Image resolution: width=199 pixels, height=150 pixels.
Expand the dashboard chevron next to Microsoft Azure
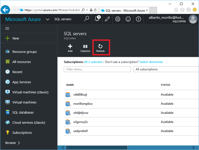[48, 19]
